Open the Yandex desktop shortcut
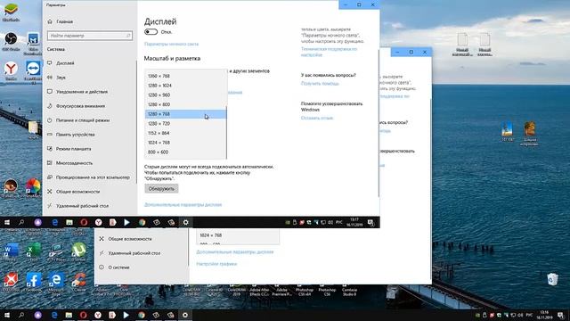This screenshot has height=321, width=570. tap(11, 70)
